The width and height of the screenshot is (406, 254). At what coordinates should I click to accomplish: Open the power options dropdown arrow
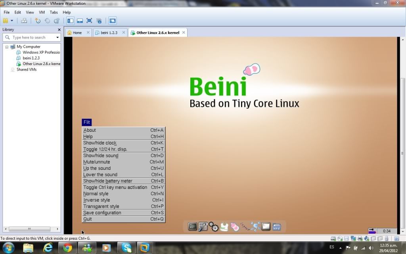point(11,21)
